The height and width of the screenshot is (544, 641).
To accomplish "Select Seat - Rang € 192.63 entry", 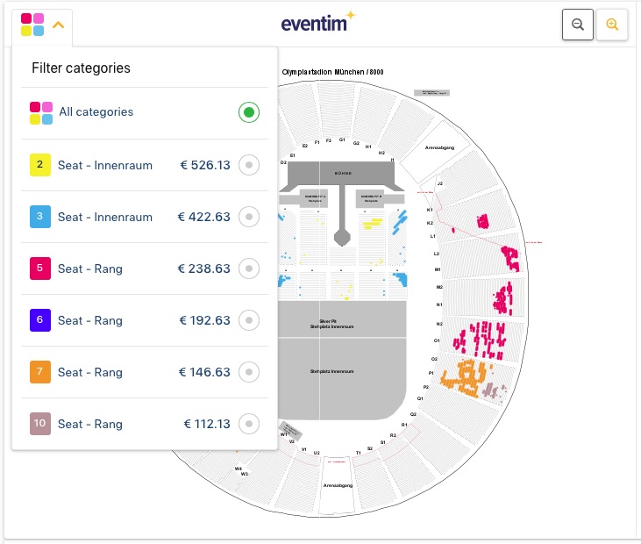I will pyautogui.click(x=145, y=320).
